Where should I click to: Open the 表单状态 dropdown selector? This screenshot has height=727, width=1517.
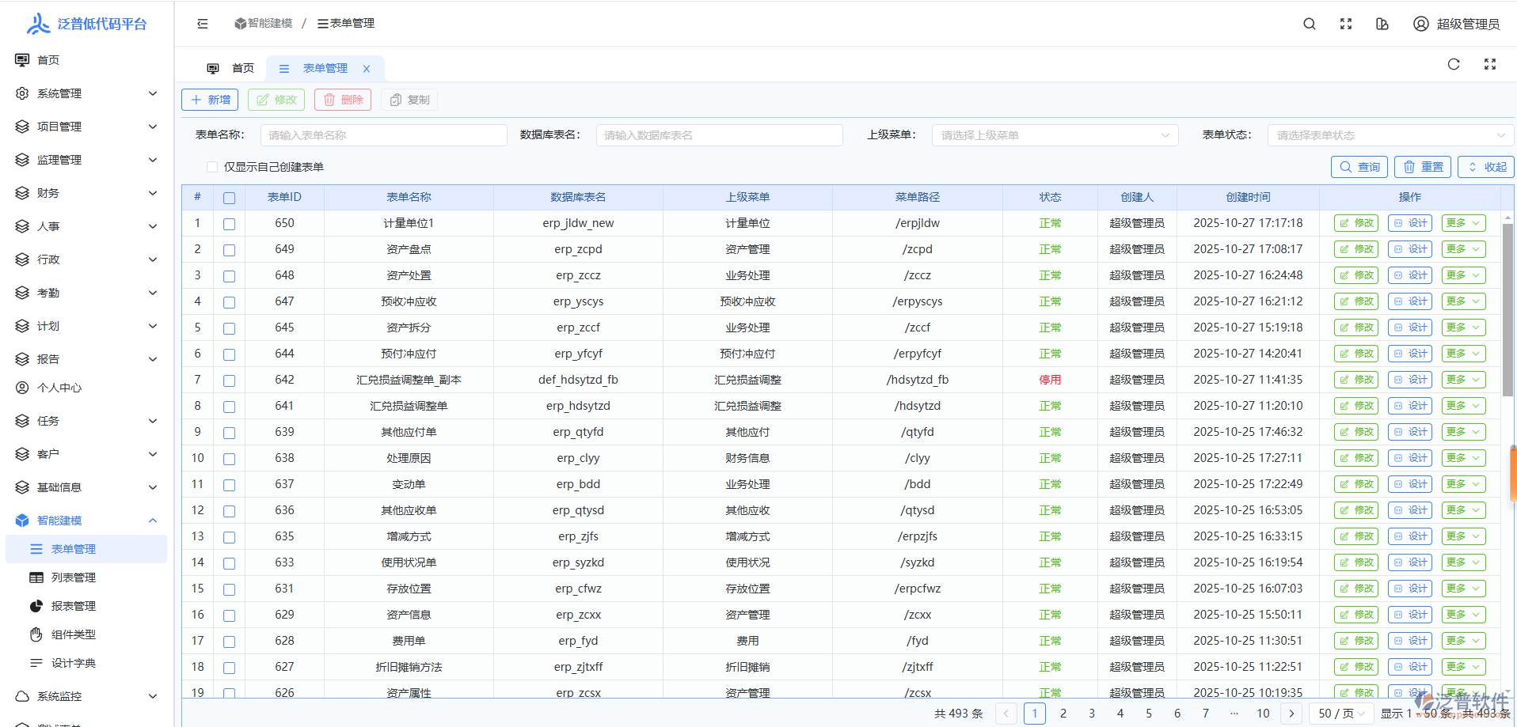(x=1390, y=135)
